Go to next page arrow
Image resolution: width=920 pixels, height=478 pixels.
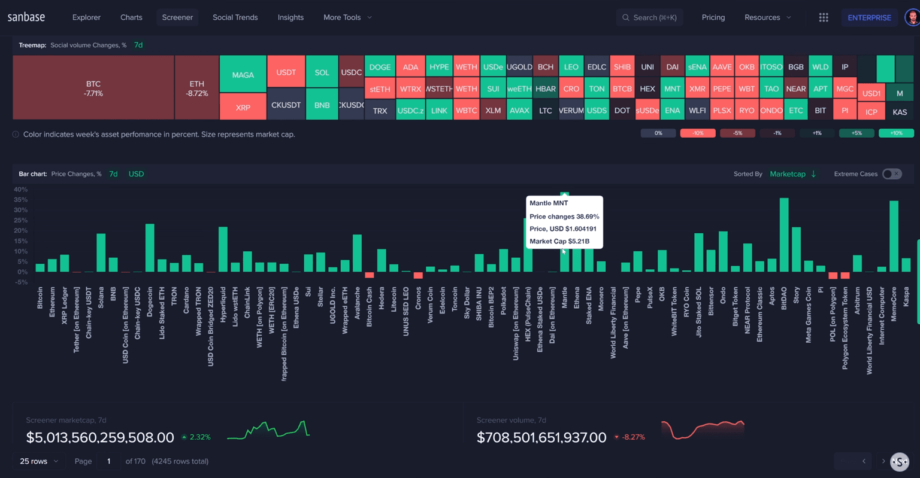click(x=883, y=461)
